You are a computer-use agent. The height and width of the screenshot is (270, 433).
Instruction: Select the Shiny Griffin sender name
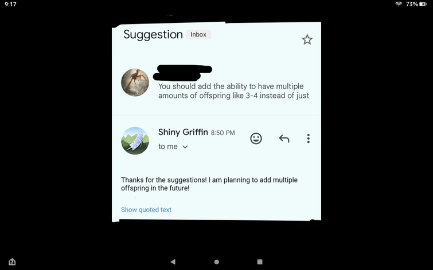(x=183, y=132)
